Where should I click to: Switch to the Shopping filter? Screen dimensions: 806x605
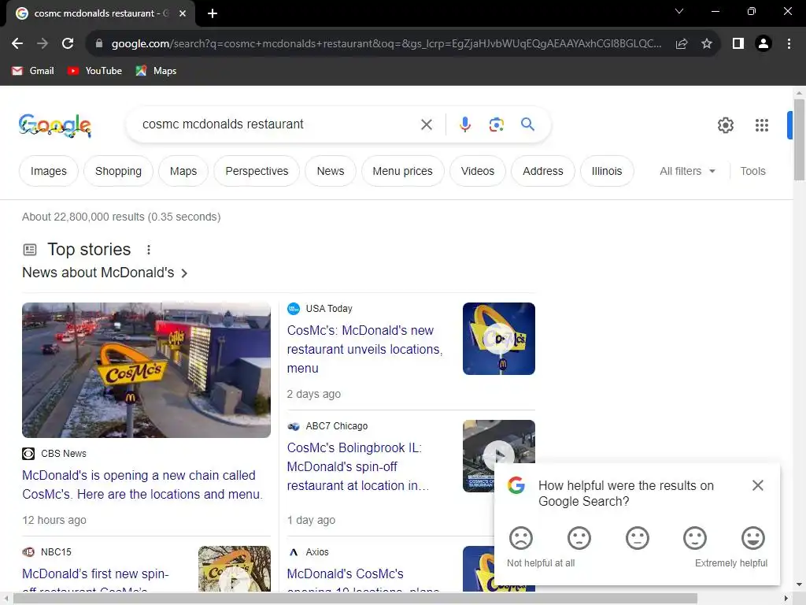118,171
